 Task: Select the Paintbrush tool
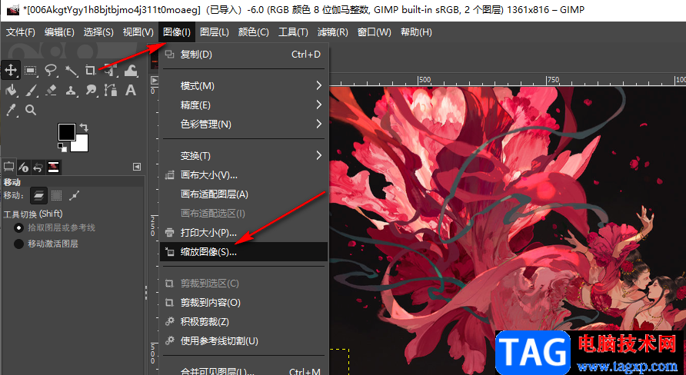click(31, 90)
